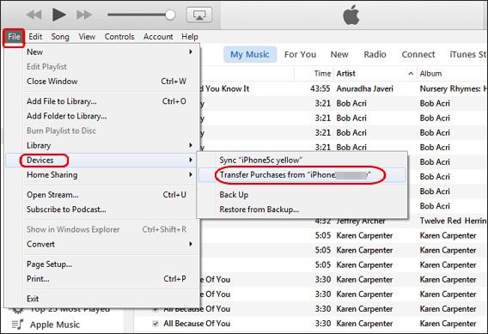Click the rewind previous track button
This screenshot has width=488, height=334.
coord(34,15)
